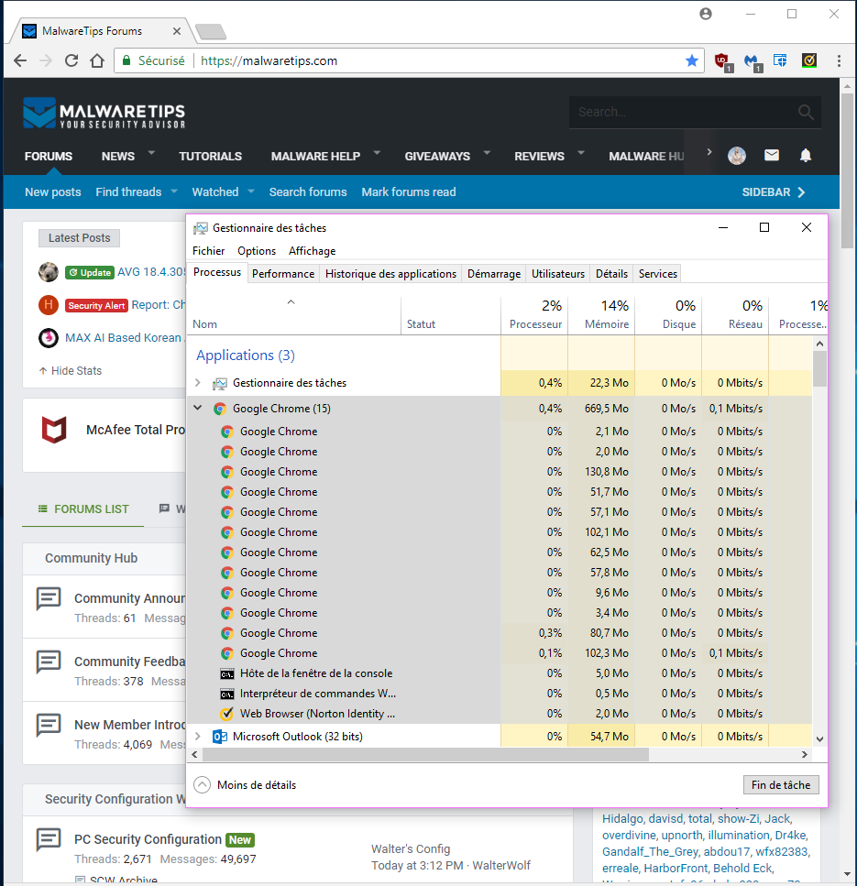Open the user avatar in forum header
Screen dimensions: 857x886
(737, 156)
